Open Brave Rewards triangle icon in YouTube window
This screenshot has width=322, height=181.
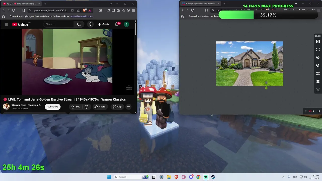click(x=90, y=10)
